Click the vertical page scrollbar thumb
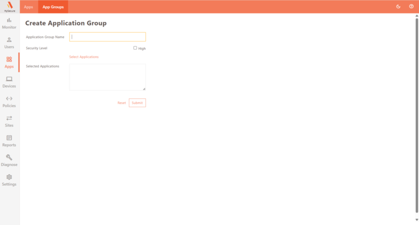This screenshot has width=419, height=225. coord(416,115)
